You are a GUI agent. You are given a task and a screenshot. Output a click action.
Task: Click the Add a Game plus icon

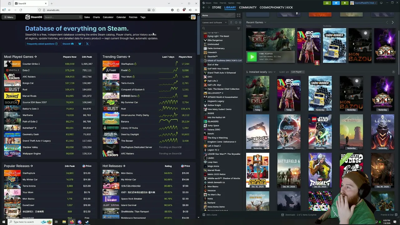[x=204, y=215]
